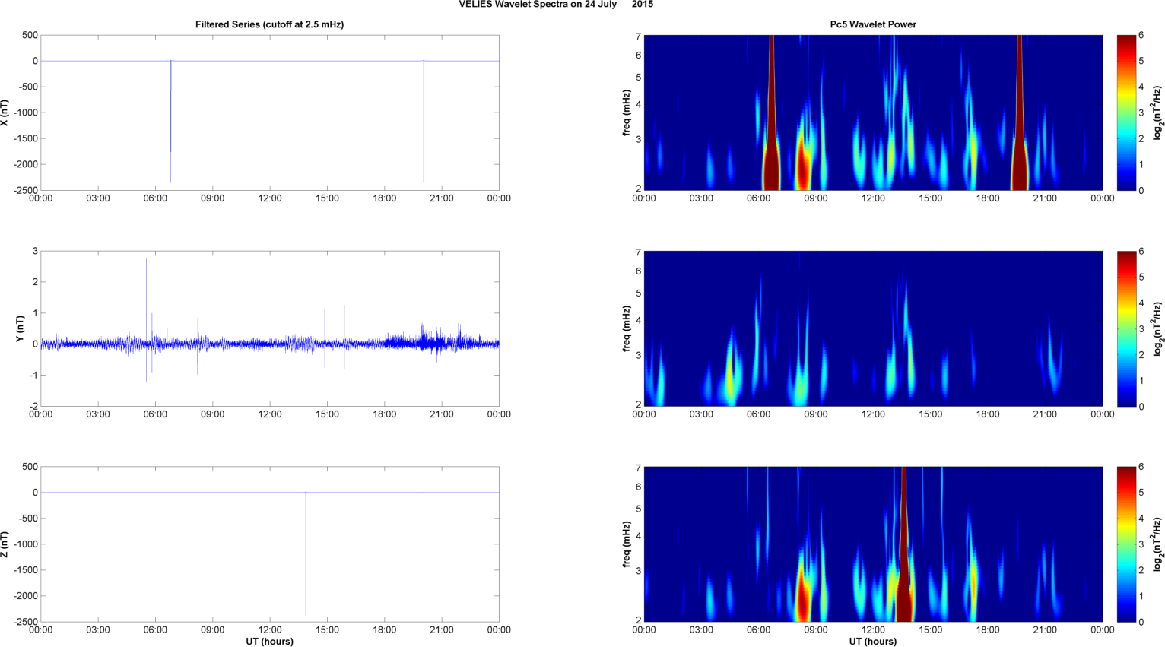Select the bottom Z wavelet power spectrogram
The height and width of the screenshot is (647, 1165).
coord(873,544)
